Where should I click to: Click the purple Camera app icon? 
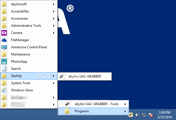[x=4, y=33]
